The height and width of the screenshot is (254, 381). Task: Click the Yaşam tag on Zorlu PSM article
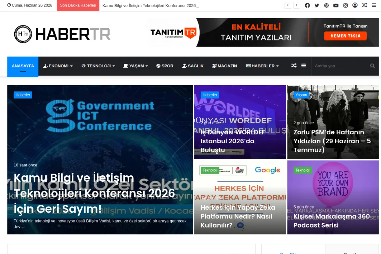[x=301, y=95]
